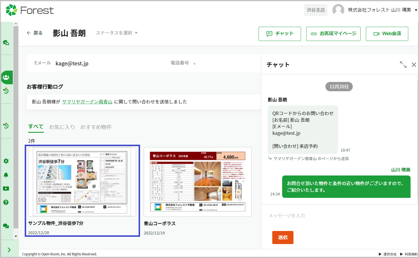Viewport: 419px width, 258px height.
Task: Click the QRコード inquiry message bubble
Action: point(303,130)
